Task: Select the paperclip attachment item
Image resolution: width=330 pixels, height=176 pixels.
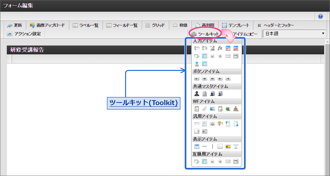Action: 204,109
